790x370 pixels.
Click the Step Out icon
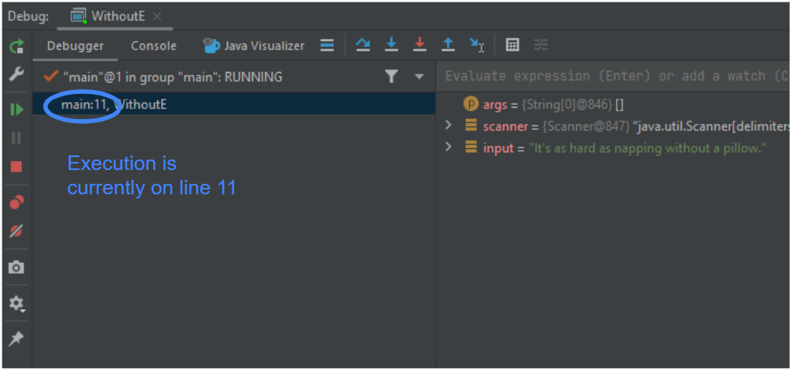point(448,45)
